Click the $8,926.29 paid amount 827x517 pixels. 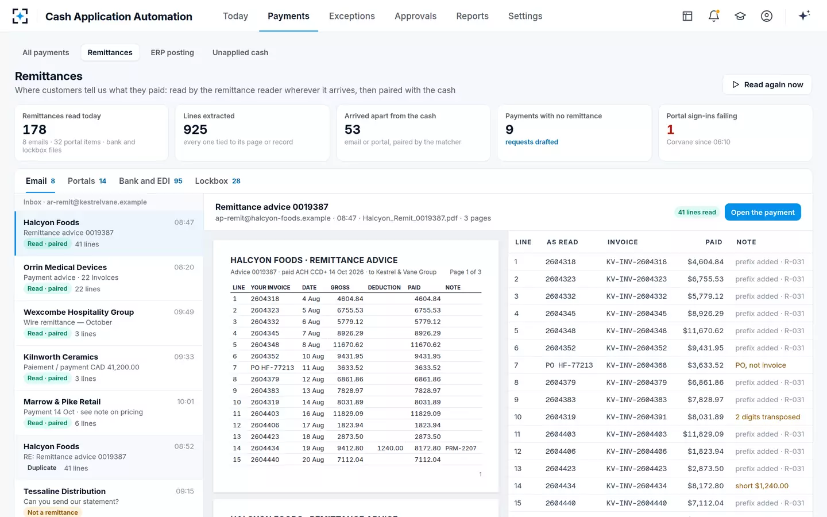pos(705,314)
